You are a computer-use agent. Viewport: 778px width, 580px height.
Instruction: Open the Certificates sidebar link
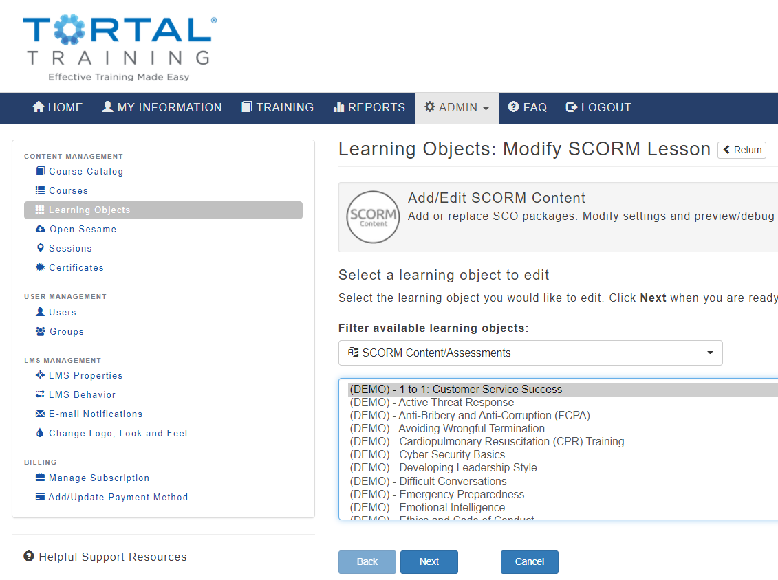click(x=76, y=268)
